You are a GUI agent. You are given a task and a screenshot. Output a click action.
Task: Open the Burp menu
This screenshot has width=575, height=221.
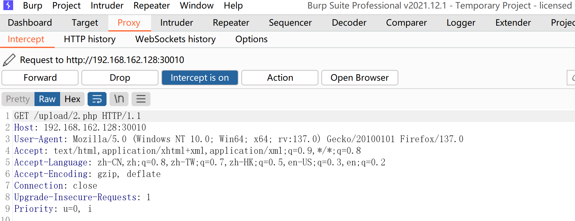33,6
